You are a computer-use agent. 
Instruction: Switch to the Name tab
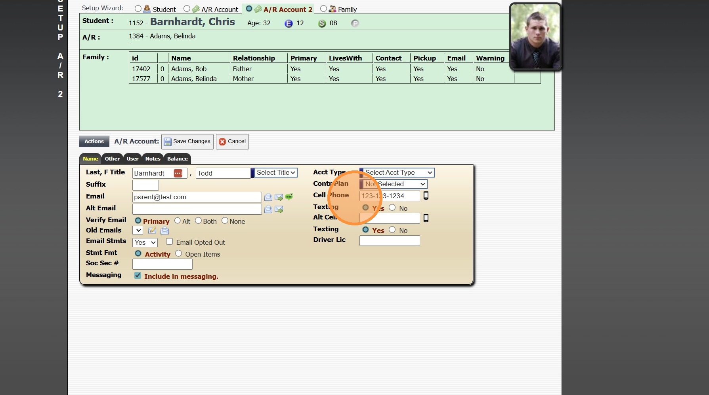pyautogui.click(x=90, y=159)
